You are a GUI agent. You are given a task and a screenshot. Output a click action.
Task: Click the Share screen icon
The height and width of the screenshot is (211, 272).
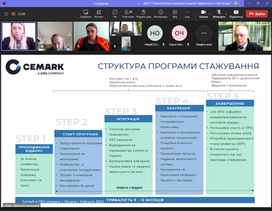[x=236, y=14]
